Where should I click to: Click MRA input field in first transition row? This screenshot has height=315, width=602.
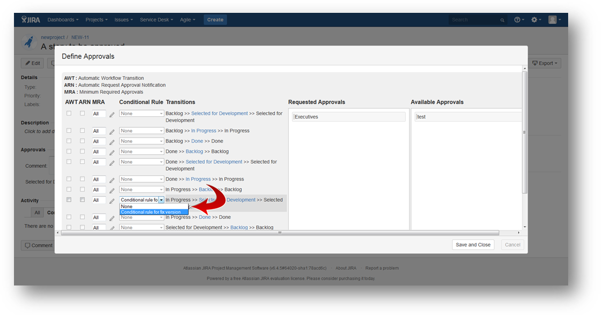pos(98,114)
